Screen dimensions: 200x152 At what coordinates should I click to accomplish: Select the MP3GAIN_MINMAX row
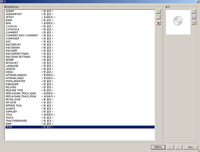[80, 75]
